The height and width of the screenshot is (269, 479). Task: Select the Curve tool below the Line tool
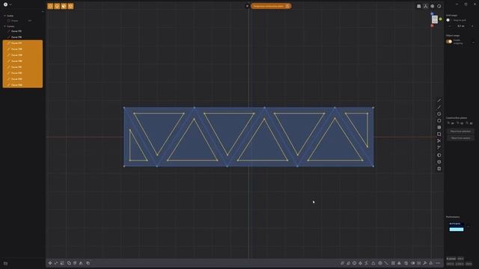[439, 108]
